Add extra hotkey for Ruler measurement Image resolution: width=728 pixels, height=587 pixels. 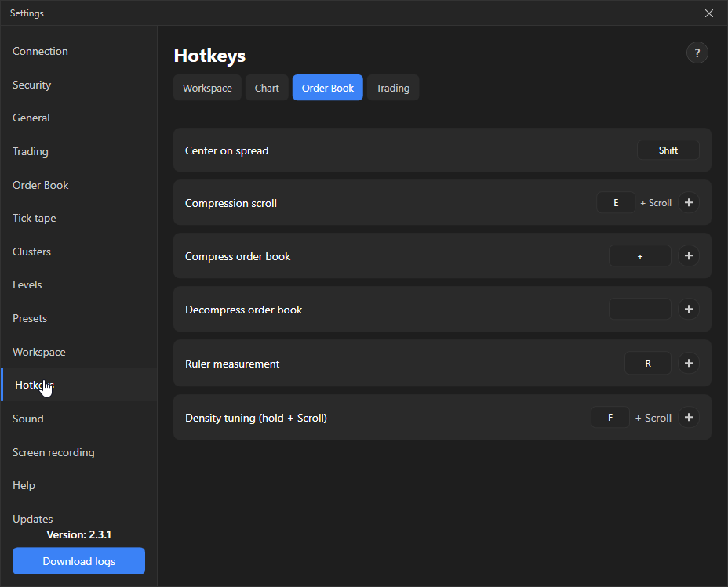tap(689, 363)
